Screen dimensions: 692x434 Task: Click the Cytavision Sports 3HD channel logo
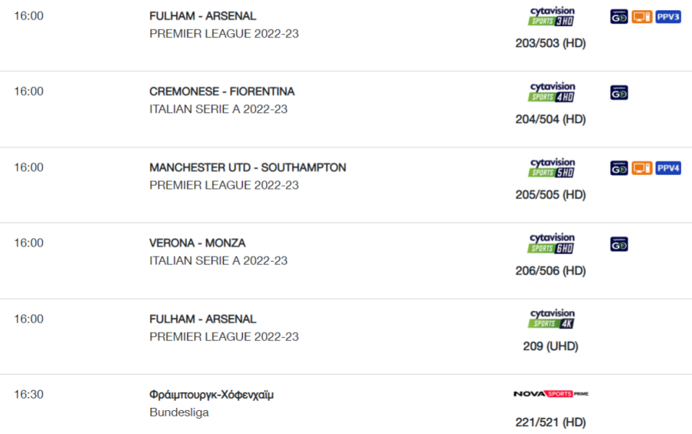[x=551, y=16]
